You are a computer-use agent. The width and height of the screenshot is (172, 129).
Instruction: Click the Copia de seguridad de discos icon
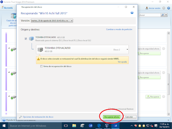click(13, 16)
